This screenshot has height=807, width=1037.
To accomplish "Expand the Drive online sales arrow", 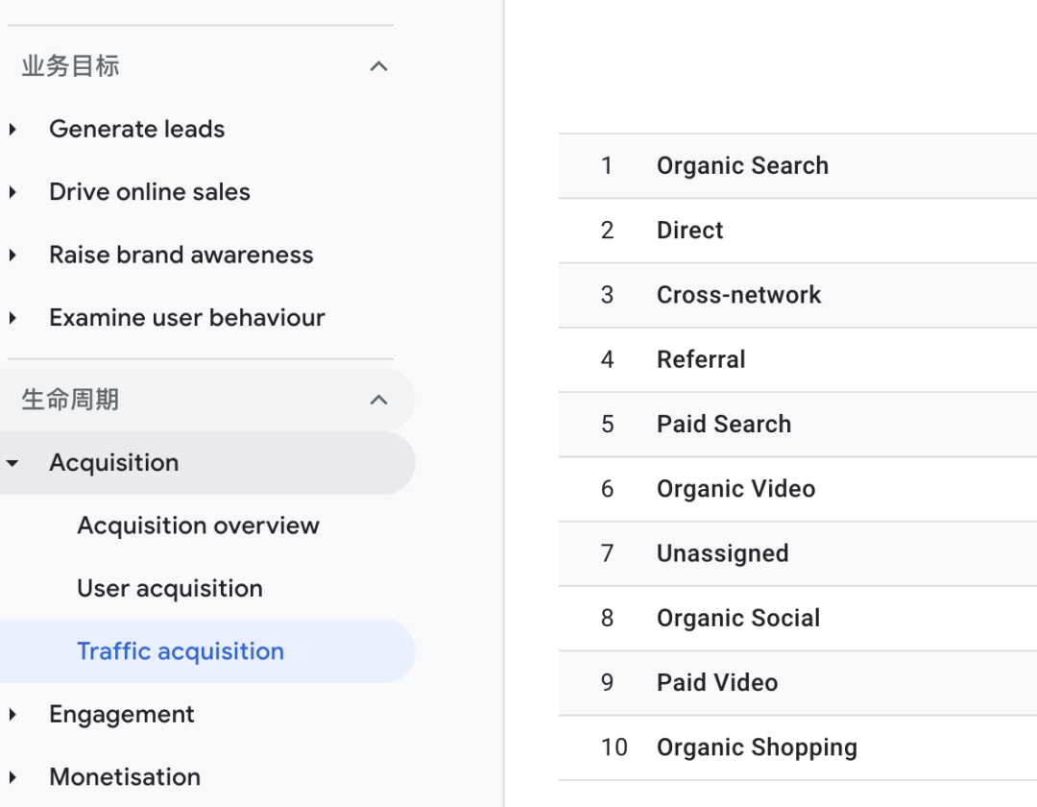I will (12, 192).
